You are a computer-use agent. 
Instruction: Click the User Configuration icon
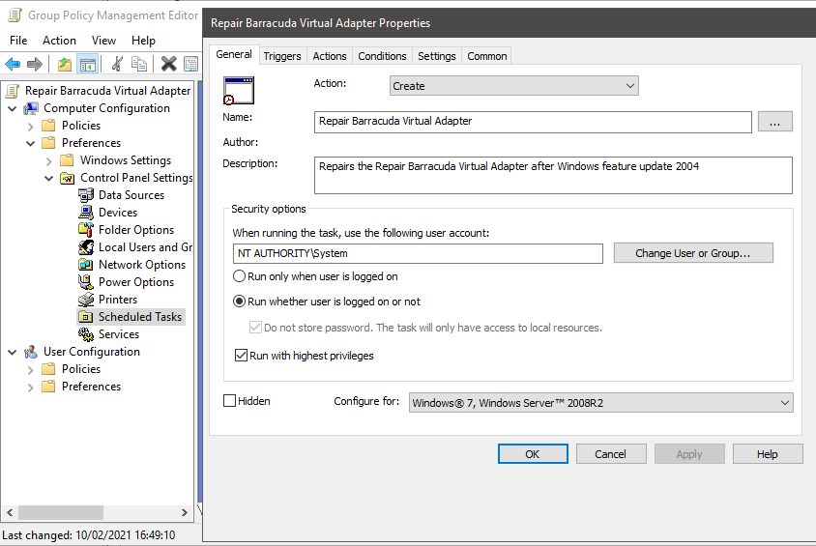(31, 352)
